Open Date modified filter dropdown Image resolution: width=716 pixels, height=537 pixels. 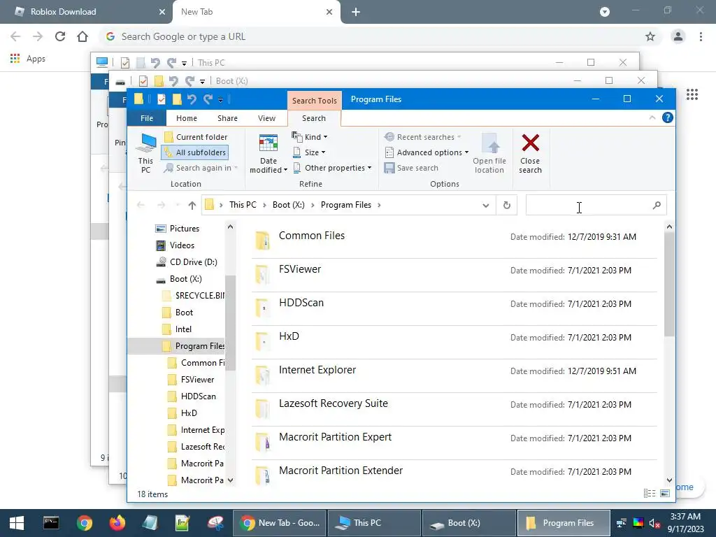pyautogui.click(x=268, y=153)
